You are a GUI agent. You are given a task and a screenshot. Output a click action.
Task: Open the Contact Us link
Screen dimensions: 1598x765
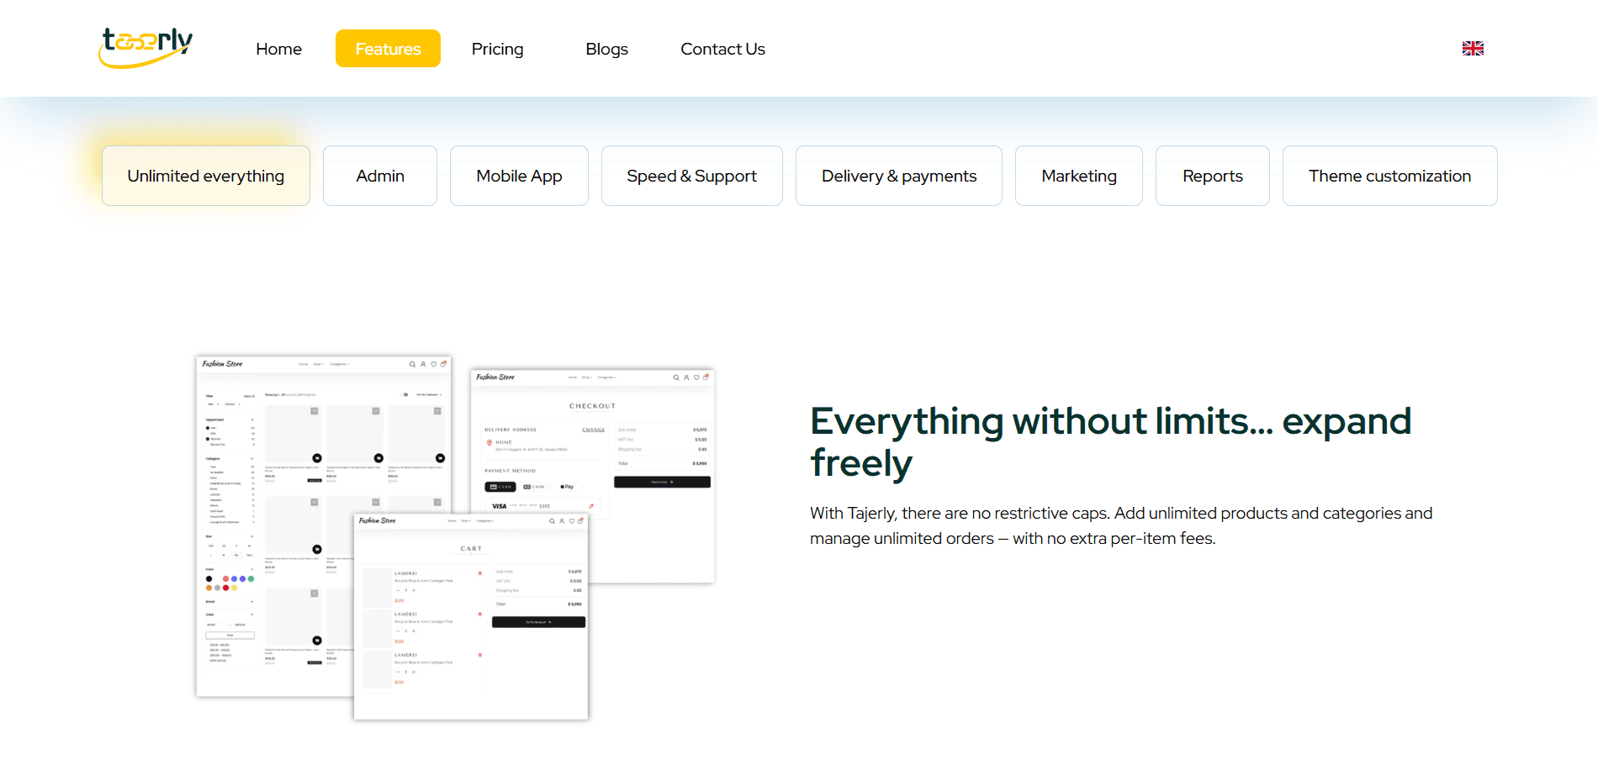722,49
